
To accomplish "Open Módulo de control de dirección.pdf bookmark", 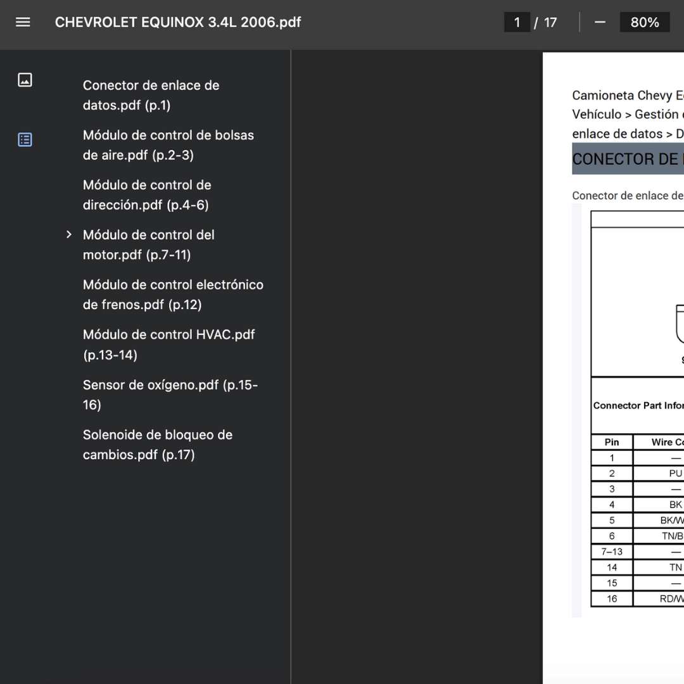I will pyautogui.click(x=147, y=195).
